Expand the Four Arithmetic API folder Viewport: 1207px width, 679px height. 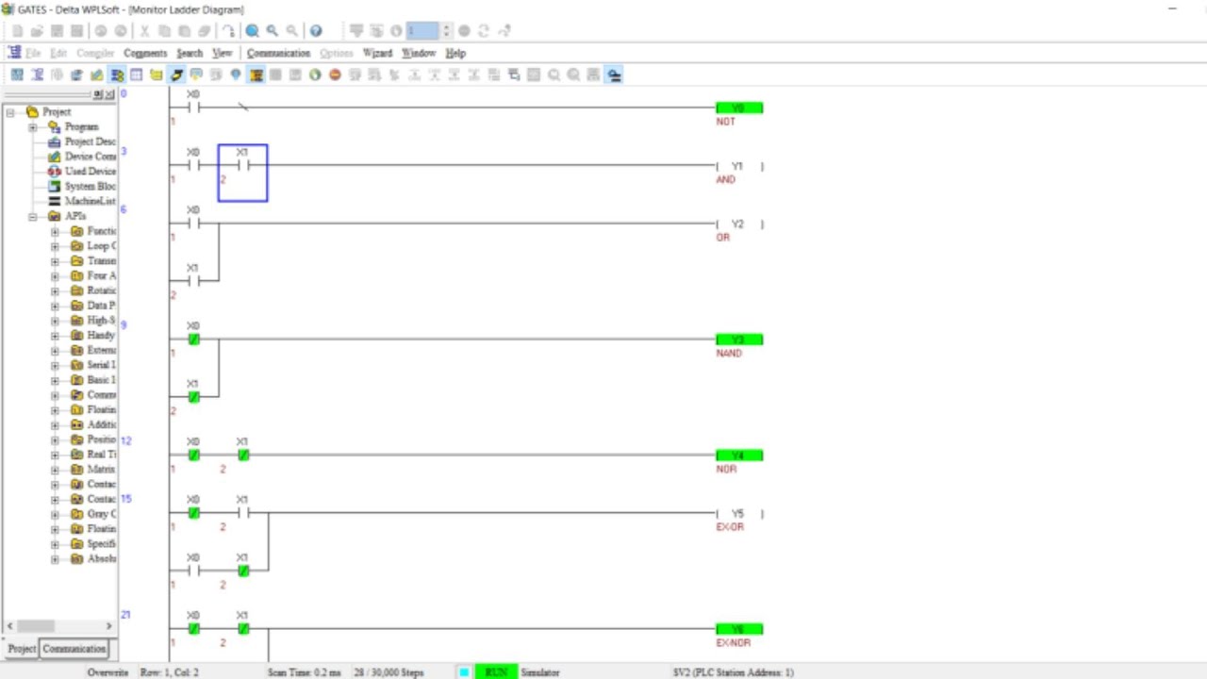pyautogui.click(x=55, y=276)
